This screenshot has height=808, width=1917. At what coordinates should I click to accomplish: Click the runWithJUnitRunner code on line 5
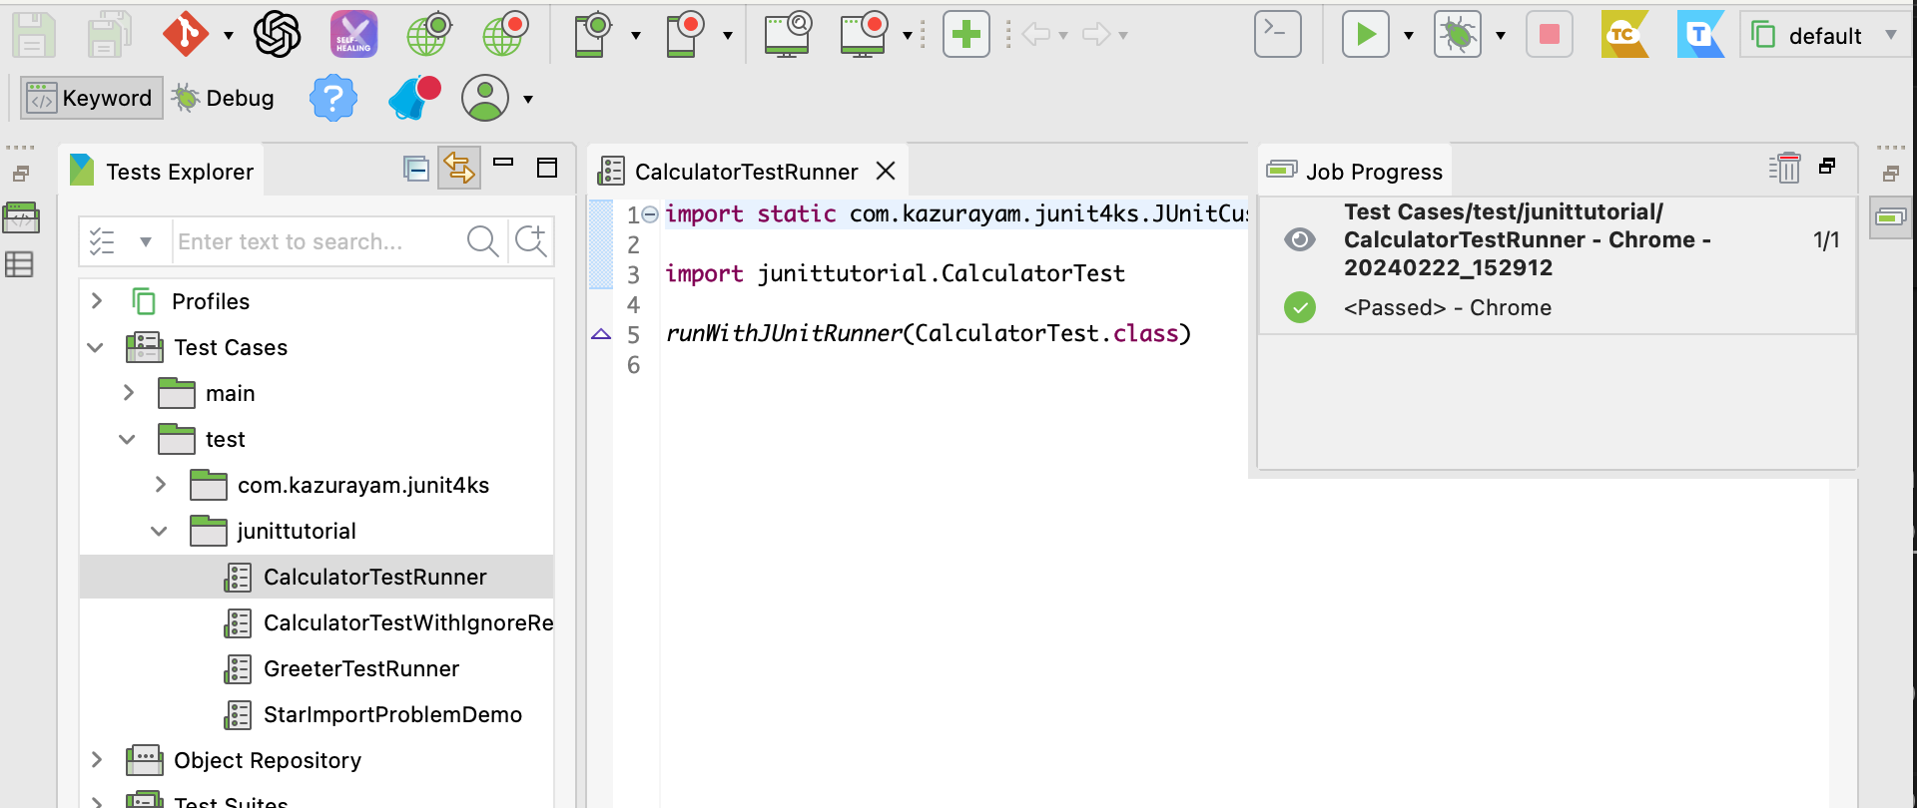pos(928,333)
